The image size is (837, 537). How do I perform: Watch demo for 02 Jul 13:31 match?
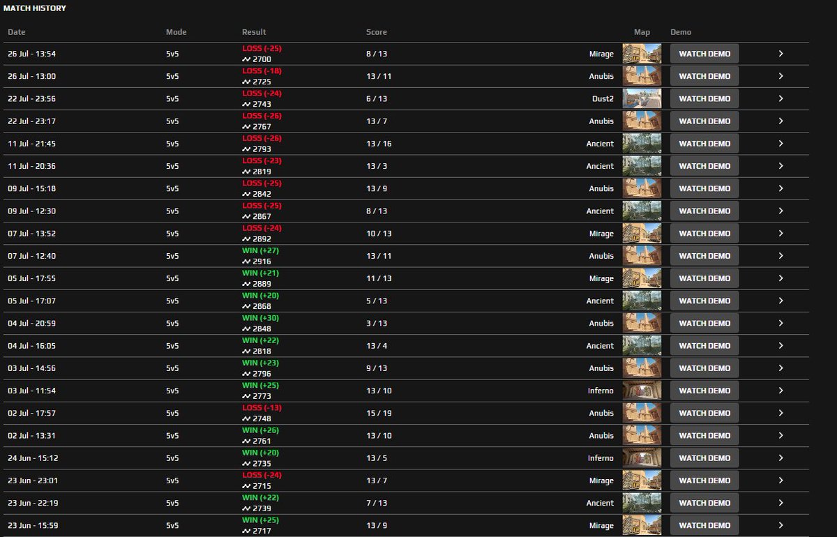tap(704, 435)
